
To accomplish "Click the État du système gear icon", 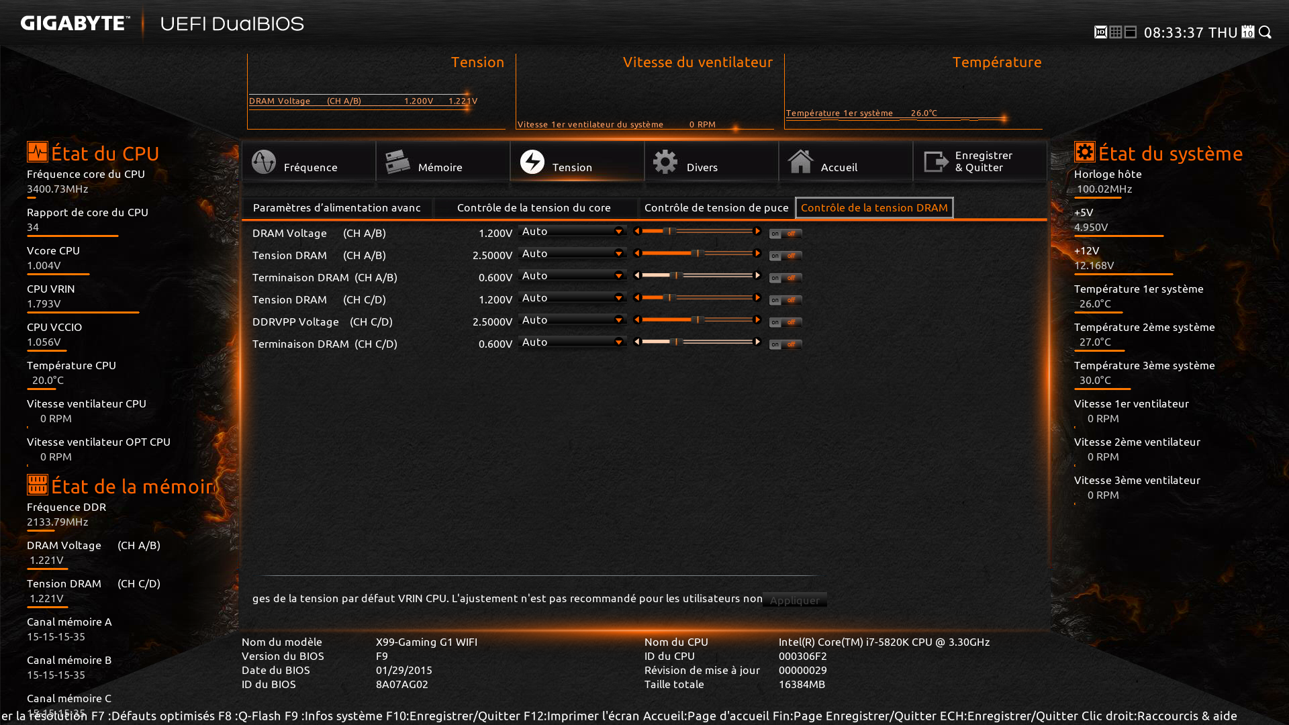I will (x=1085, y=152).
